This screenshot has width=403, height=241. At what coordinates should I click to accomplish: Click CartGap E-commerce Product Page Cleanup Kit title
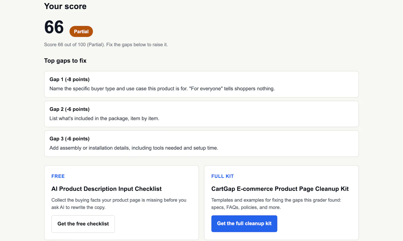pyautogui.click(x=280, y=189)
